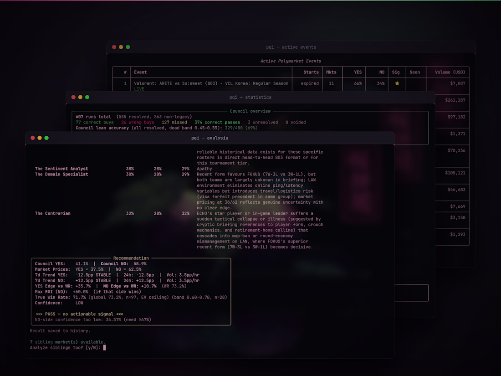This screenshot has width=501, height=376.
Task: Click the 'PASS — no actionable signal' line
Action: pyautogui.click(x=79, y=314)
